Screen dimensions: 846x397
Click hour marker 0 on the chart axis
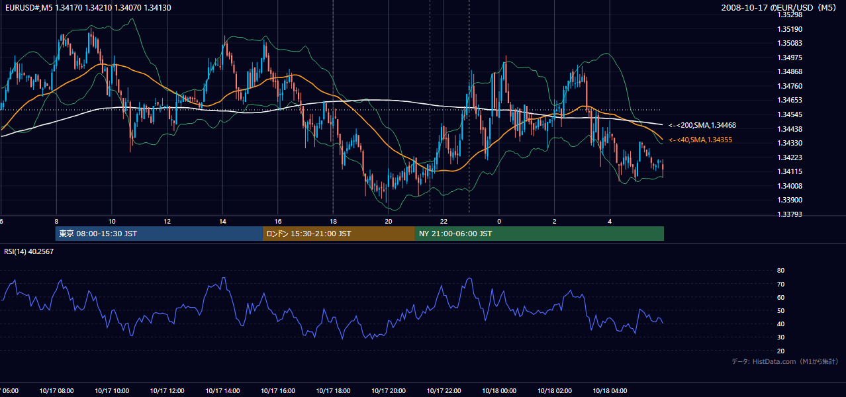coord(499,222)
